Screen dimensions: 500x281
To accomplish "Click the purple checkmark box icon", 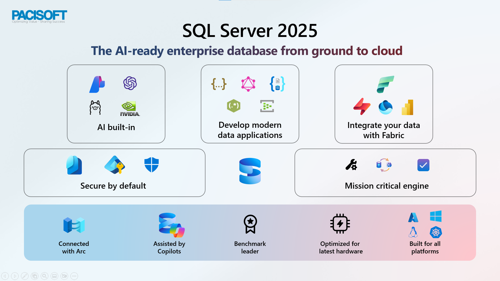I will (x=423, y=165).
